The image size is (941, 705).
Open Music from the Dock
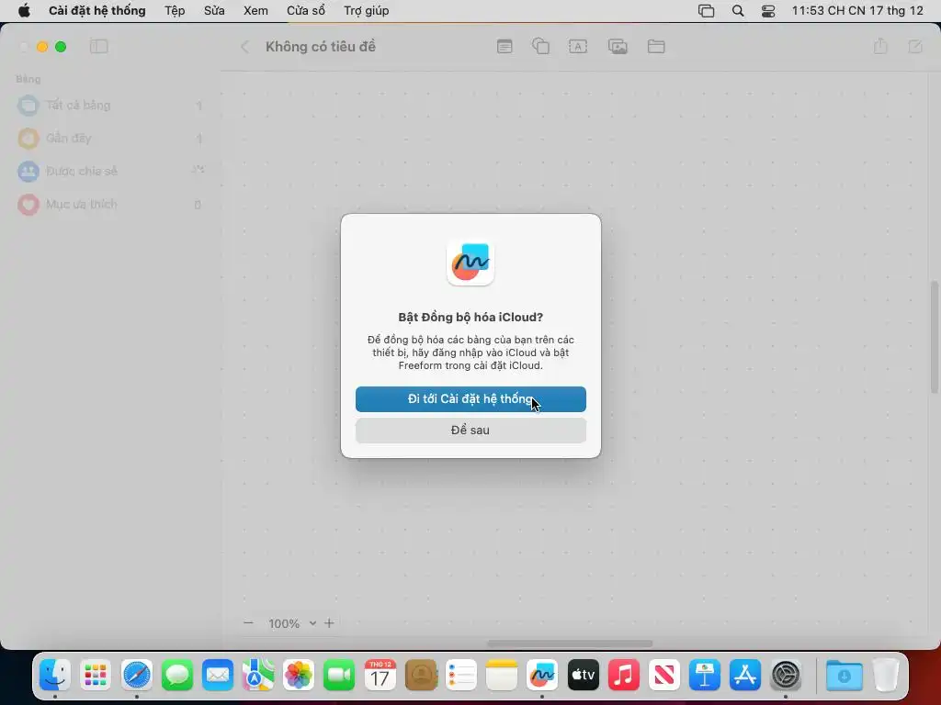tap(624, 675)
